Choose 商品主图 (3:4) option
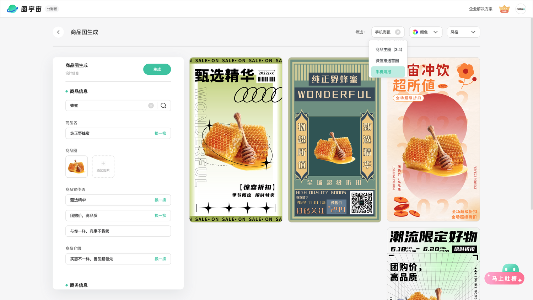The width and height of the screenshot is (533, 300). tap(388, 49)
